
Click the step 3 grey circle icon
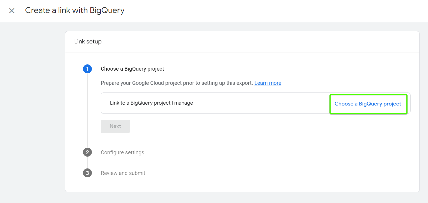coord(87,173)
